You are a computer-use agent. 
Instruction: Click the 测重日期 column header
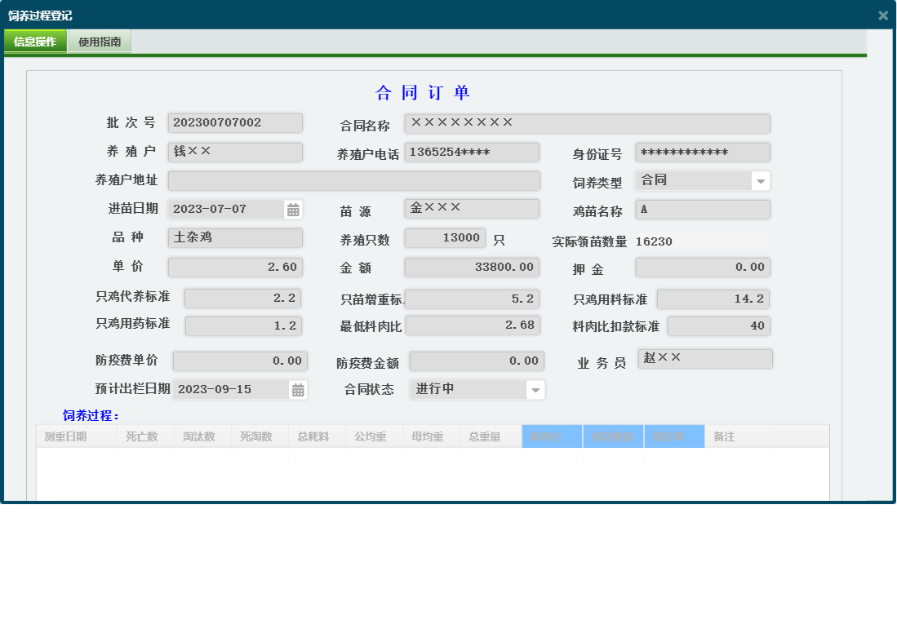click(x=75, y=436)
